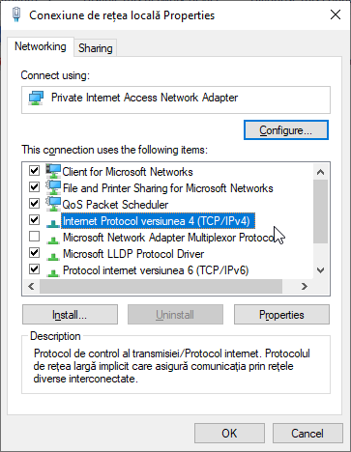
Task: Click the QoS Packet Scheduler icon
Action: (53, 204)
